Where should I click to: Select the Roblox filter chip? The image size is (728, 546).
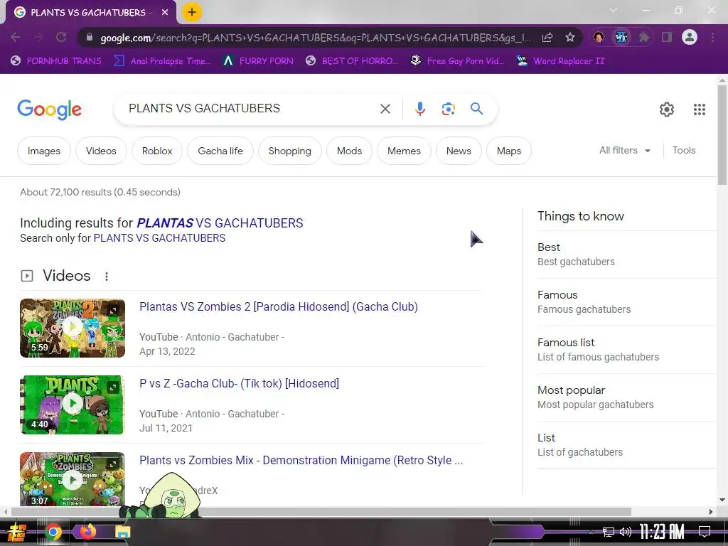click(x=157, y=151)
